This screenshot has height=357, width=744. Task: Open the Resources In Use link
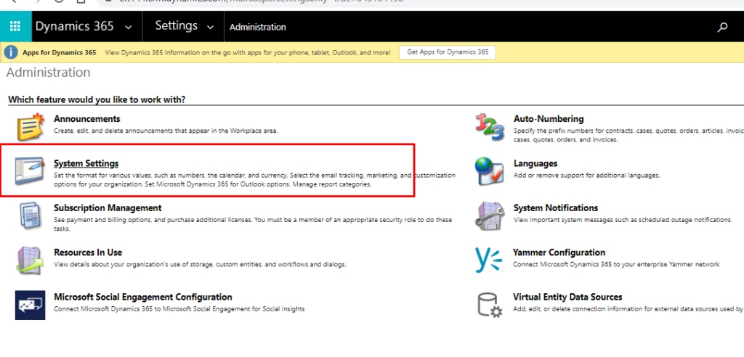pyautogui.click(x=88, y=253)
